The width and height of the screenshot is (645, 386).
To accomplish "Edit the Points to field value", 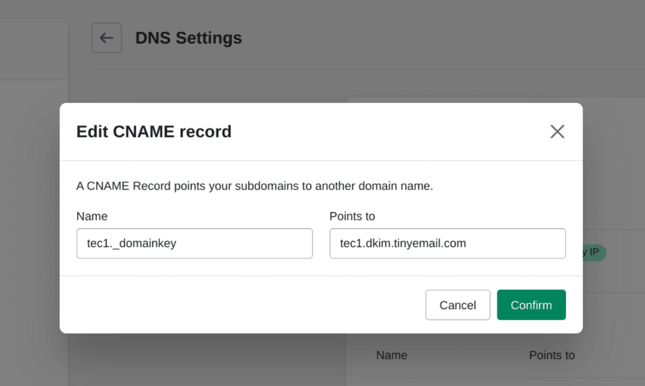I will pyautogui.click(x=447, y=244).
